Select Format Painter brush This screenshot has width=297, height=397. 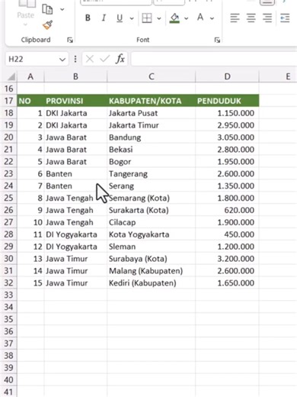tap(47, 25)
